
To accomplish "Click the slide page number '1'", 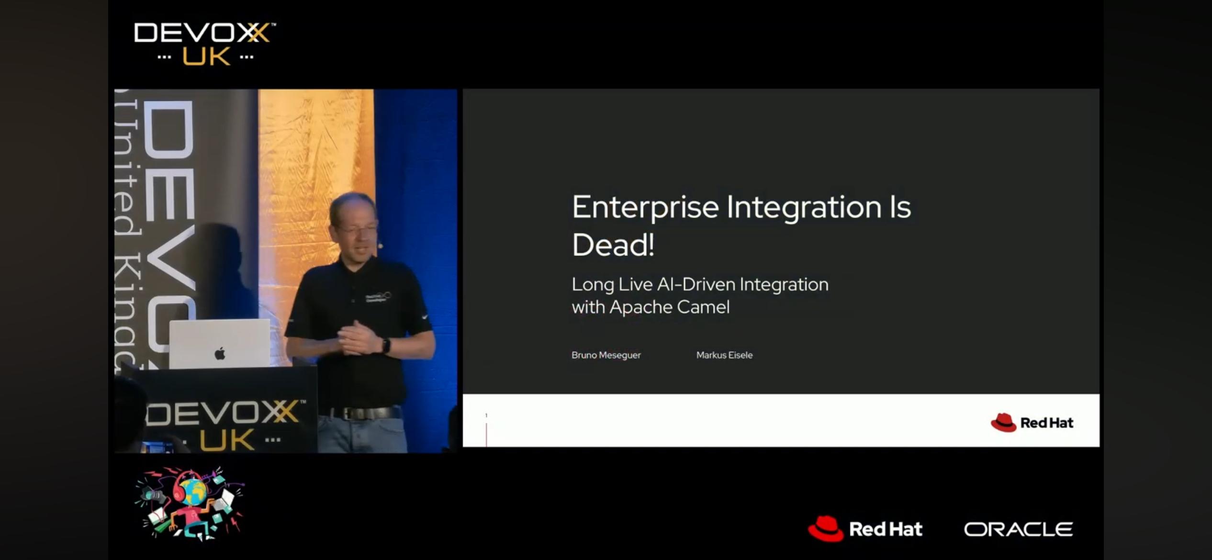I will tap(486, 415).
